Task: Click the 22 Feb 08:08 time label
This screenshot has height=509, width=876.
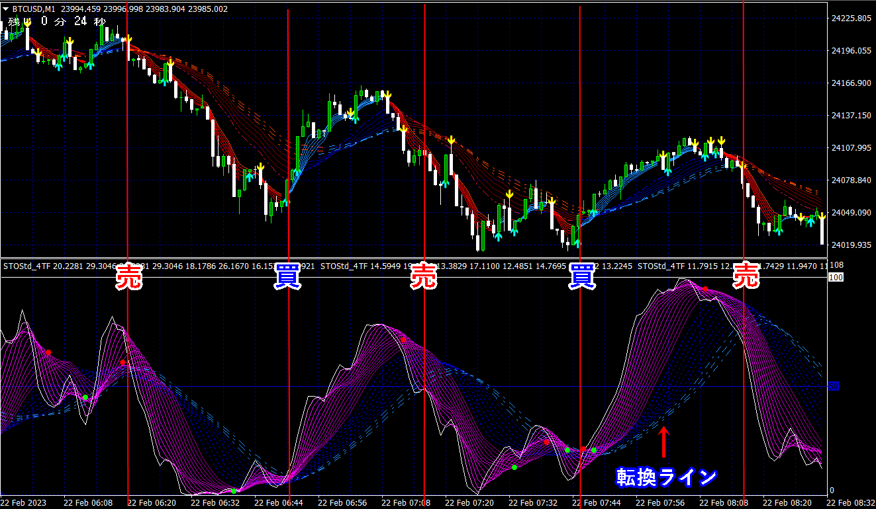Action: [724, 502]
